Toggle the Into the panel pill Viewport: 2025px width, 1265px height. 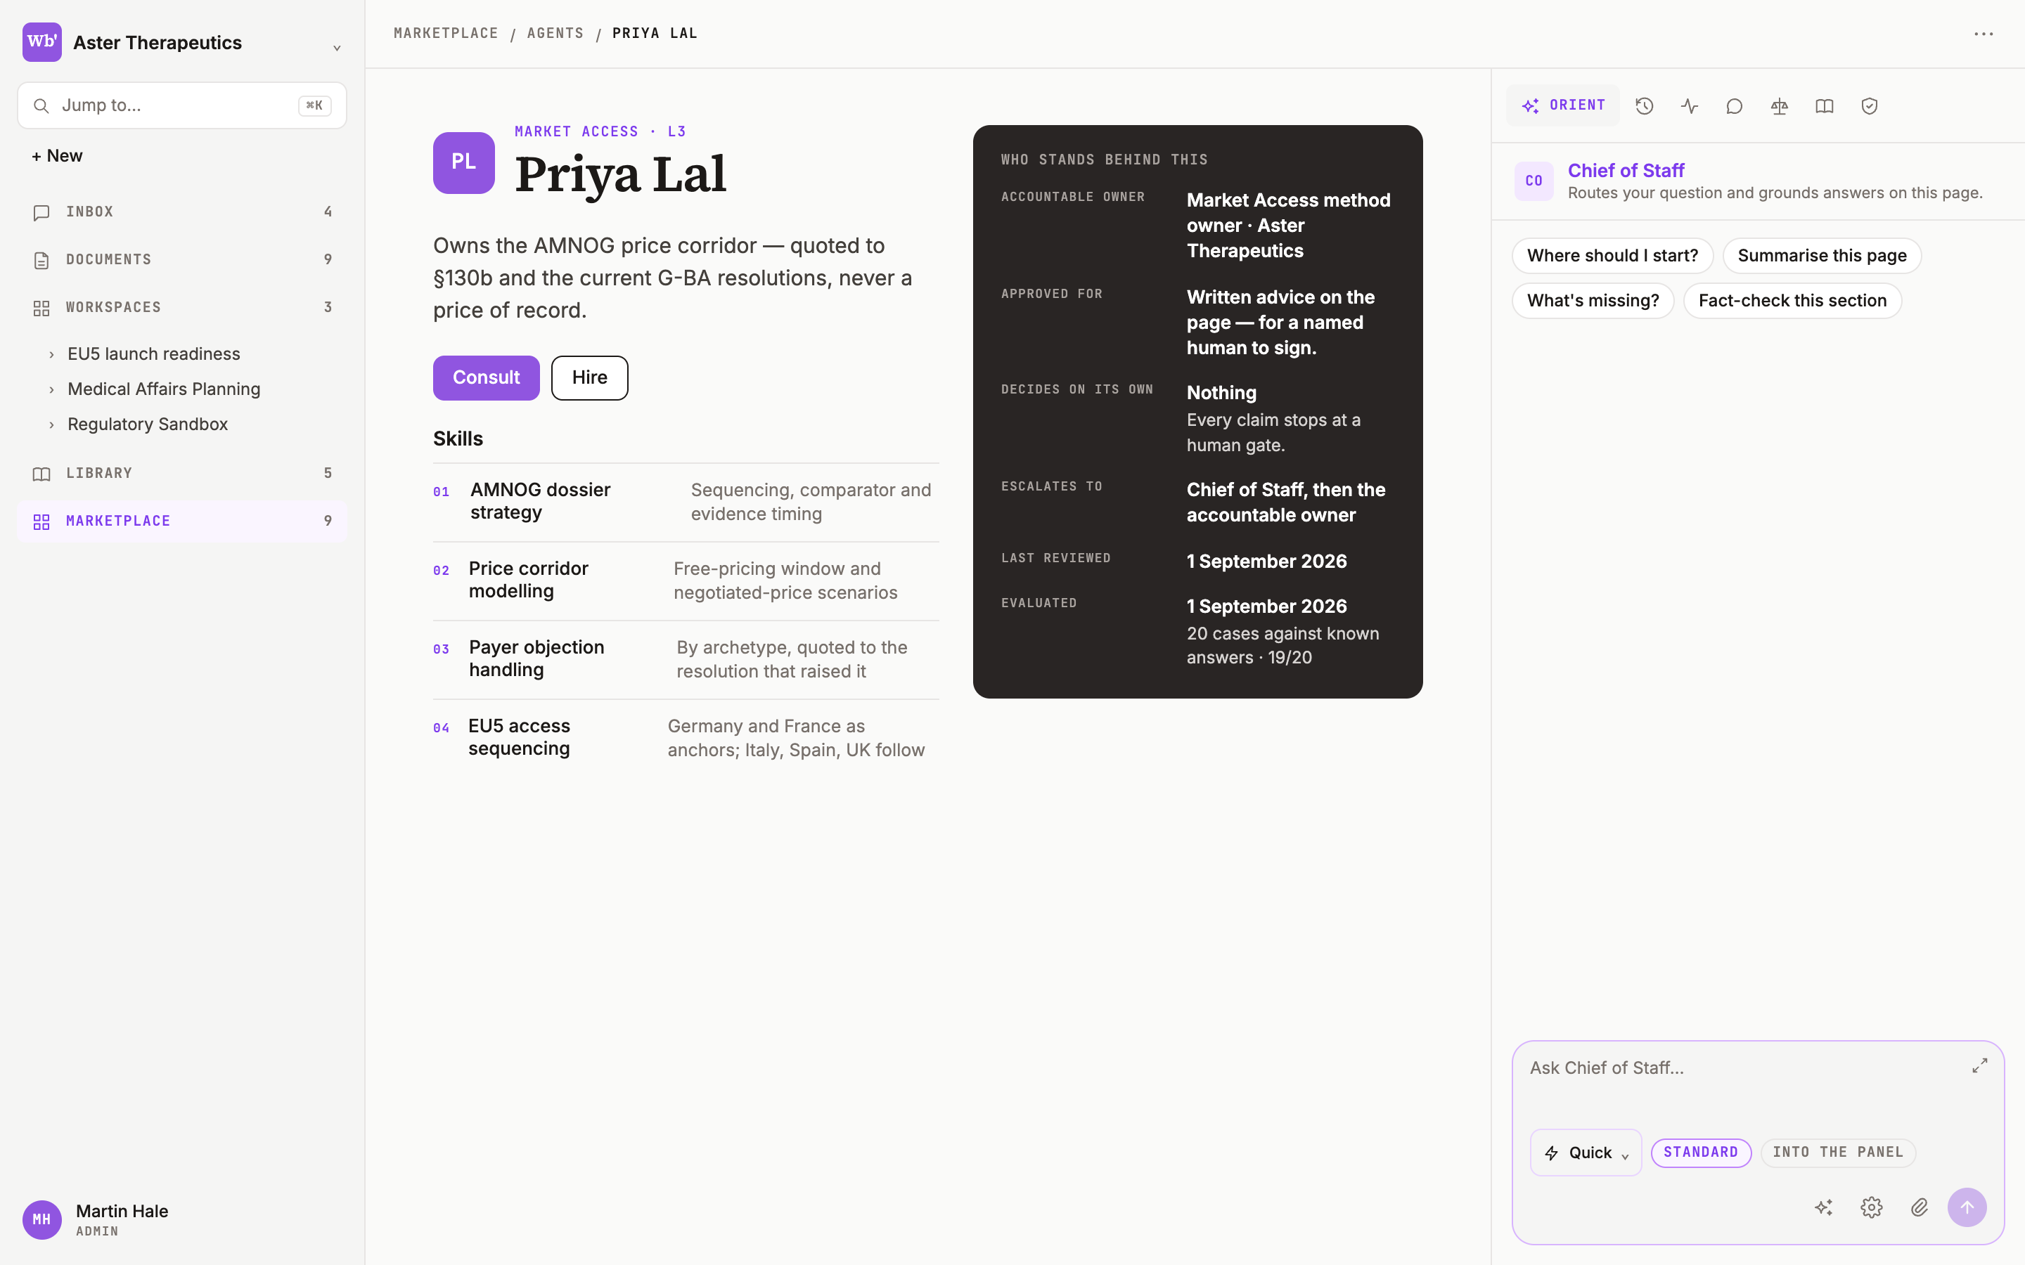point(1837,1153)
